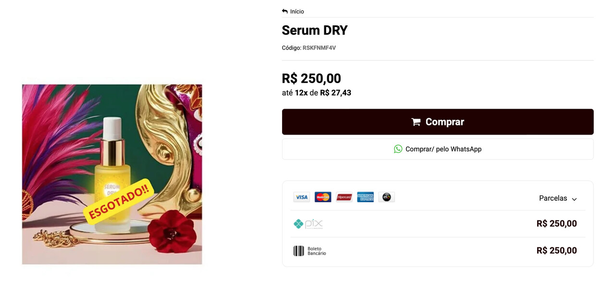Click the shopping cart icon on Comprar
The height and width of the screenshot is (281, 615).
pos(416,122)
